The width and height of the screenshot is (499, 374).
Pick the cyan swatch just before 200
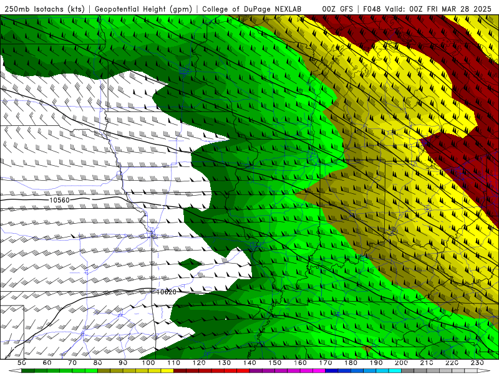point(395,371)
